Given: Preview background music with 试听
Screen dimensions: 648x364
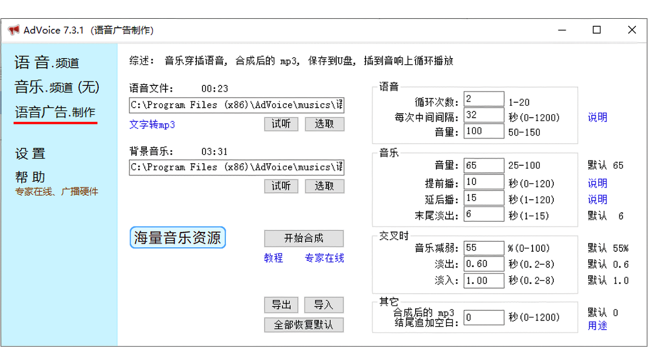Looking at the screenshot, I should tap(281, 186).
